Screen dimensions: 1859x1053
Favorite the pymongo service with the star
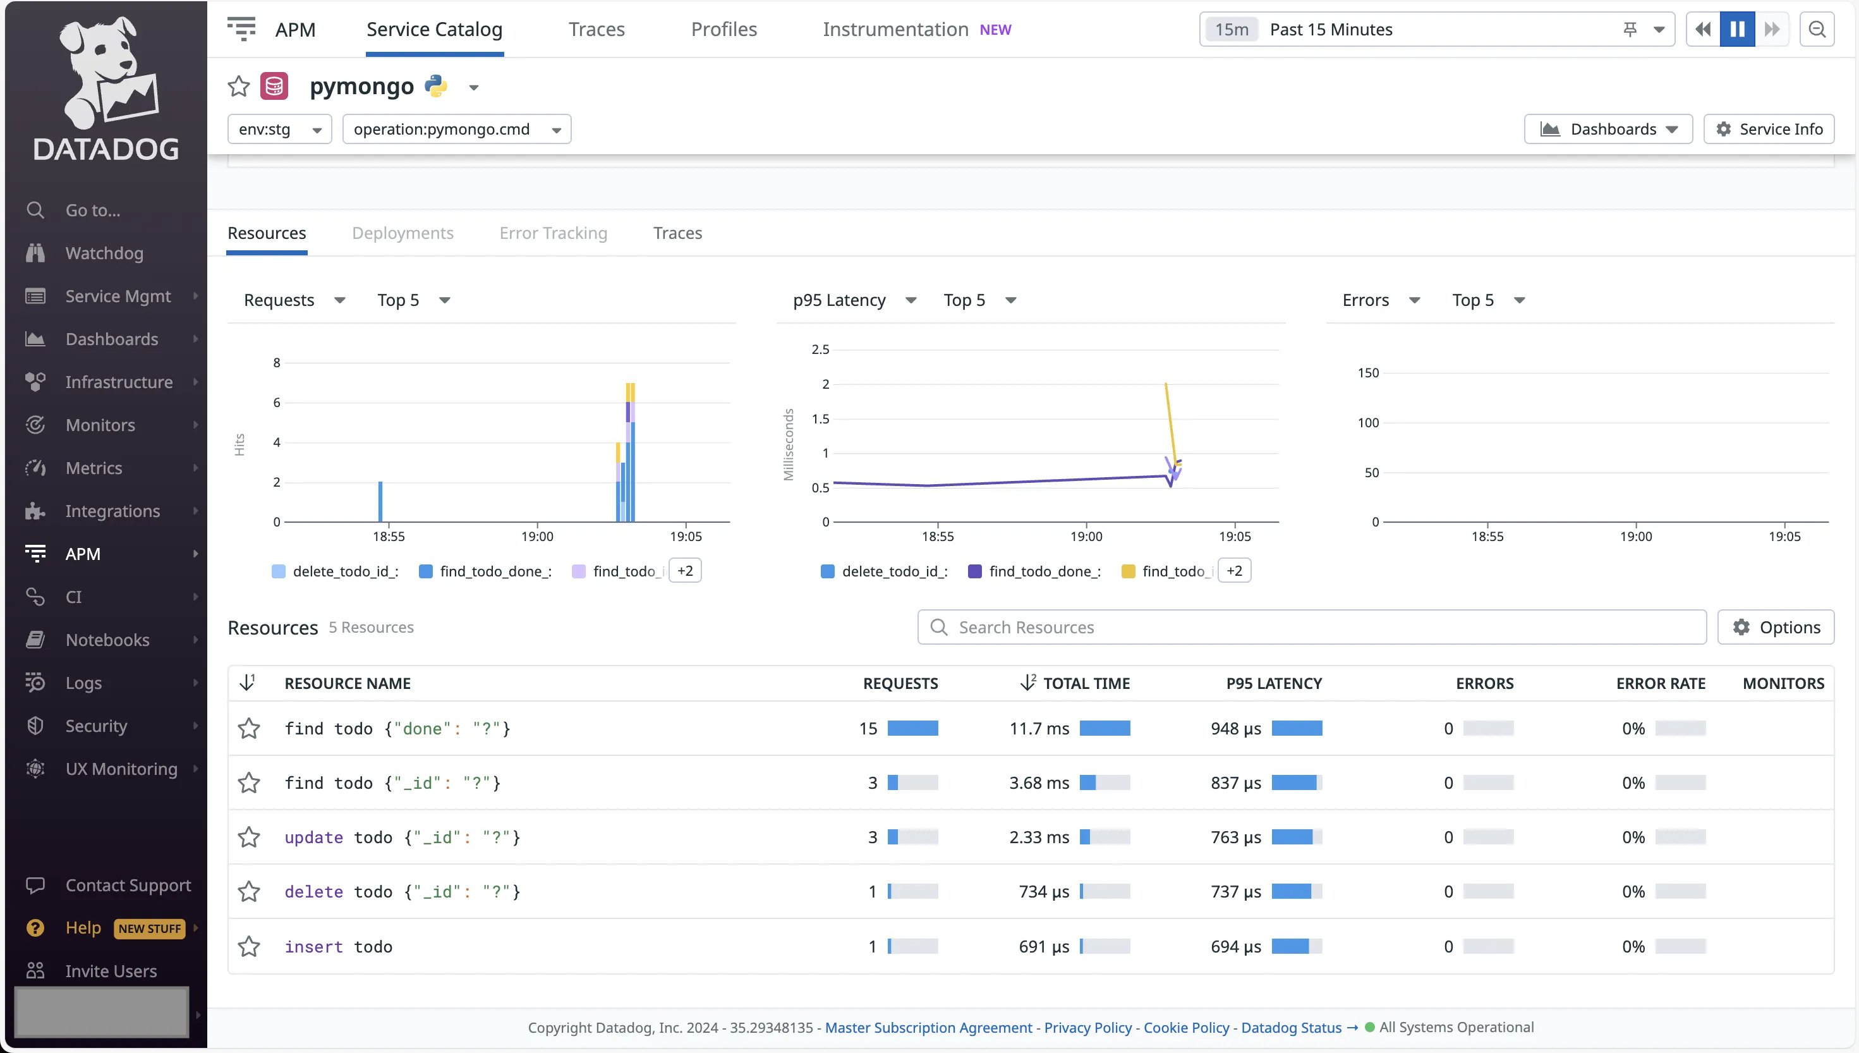[x=238, y=86]
